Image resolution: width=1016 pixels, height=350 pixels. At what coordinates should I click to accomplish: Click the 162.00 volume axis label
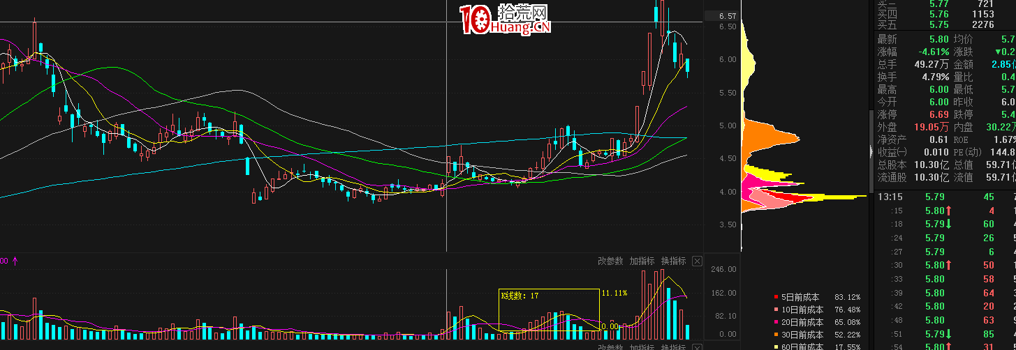[723, 294]
